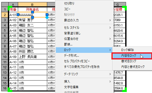Image resolution: width=152 pixels, height=93 pixels.
Task: Click the blue grip above cell B2
Action: (32, 12)
